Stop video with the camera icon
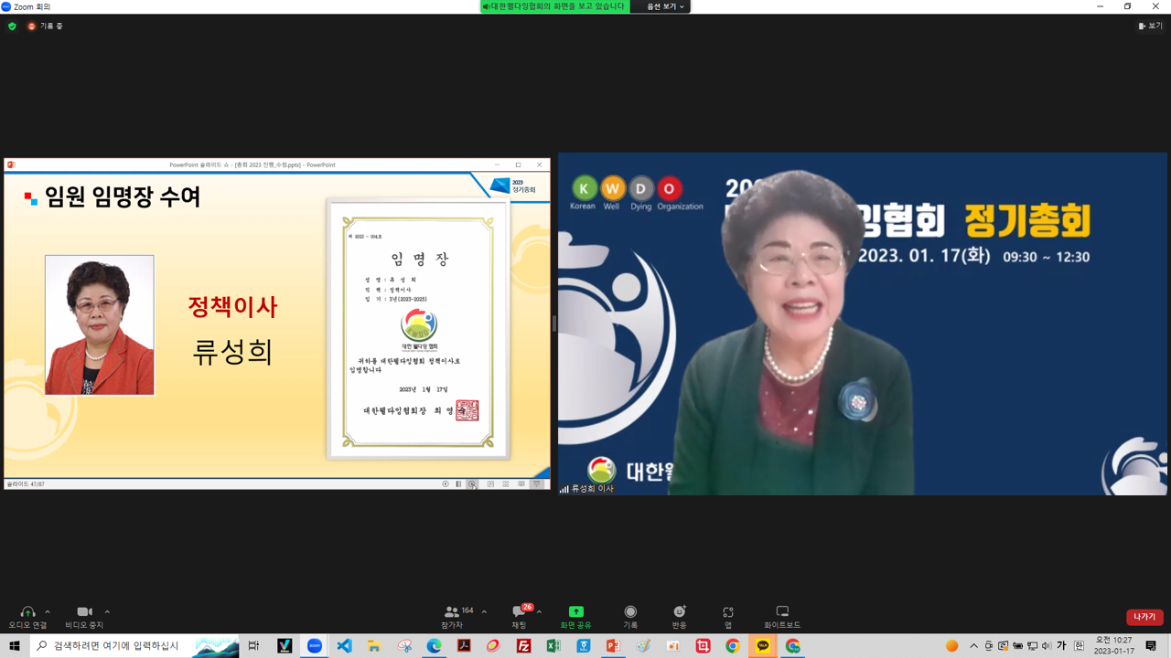 (84, 612)
